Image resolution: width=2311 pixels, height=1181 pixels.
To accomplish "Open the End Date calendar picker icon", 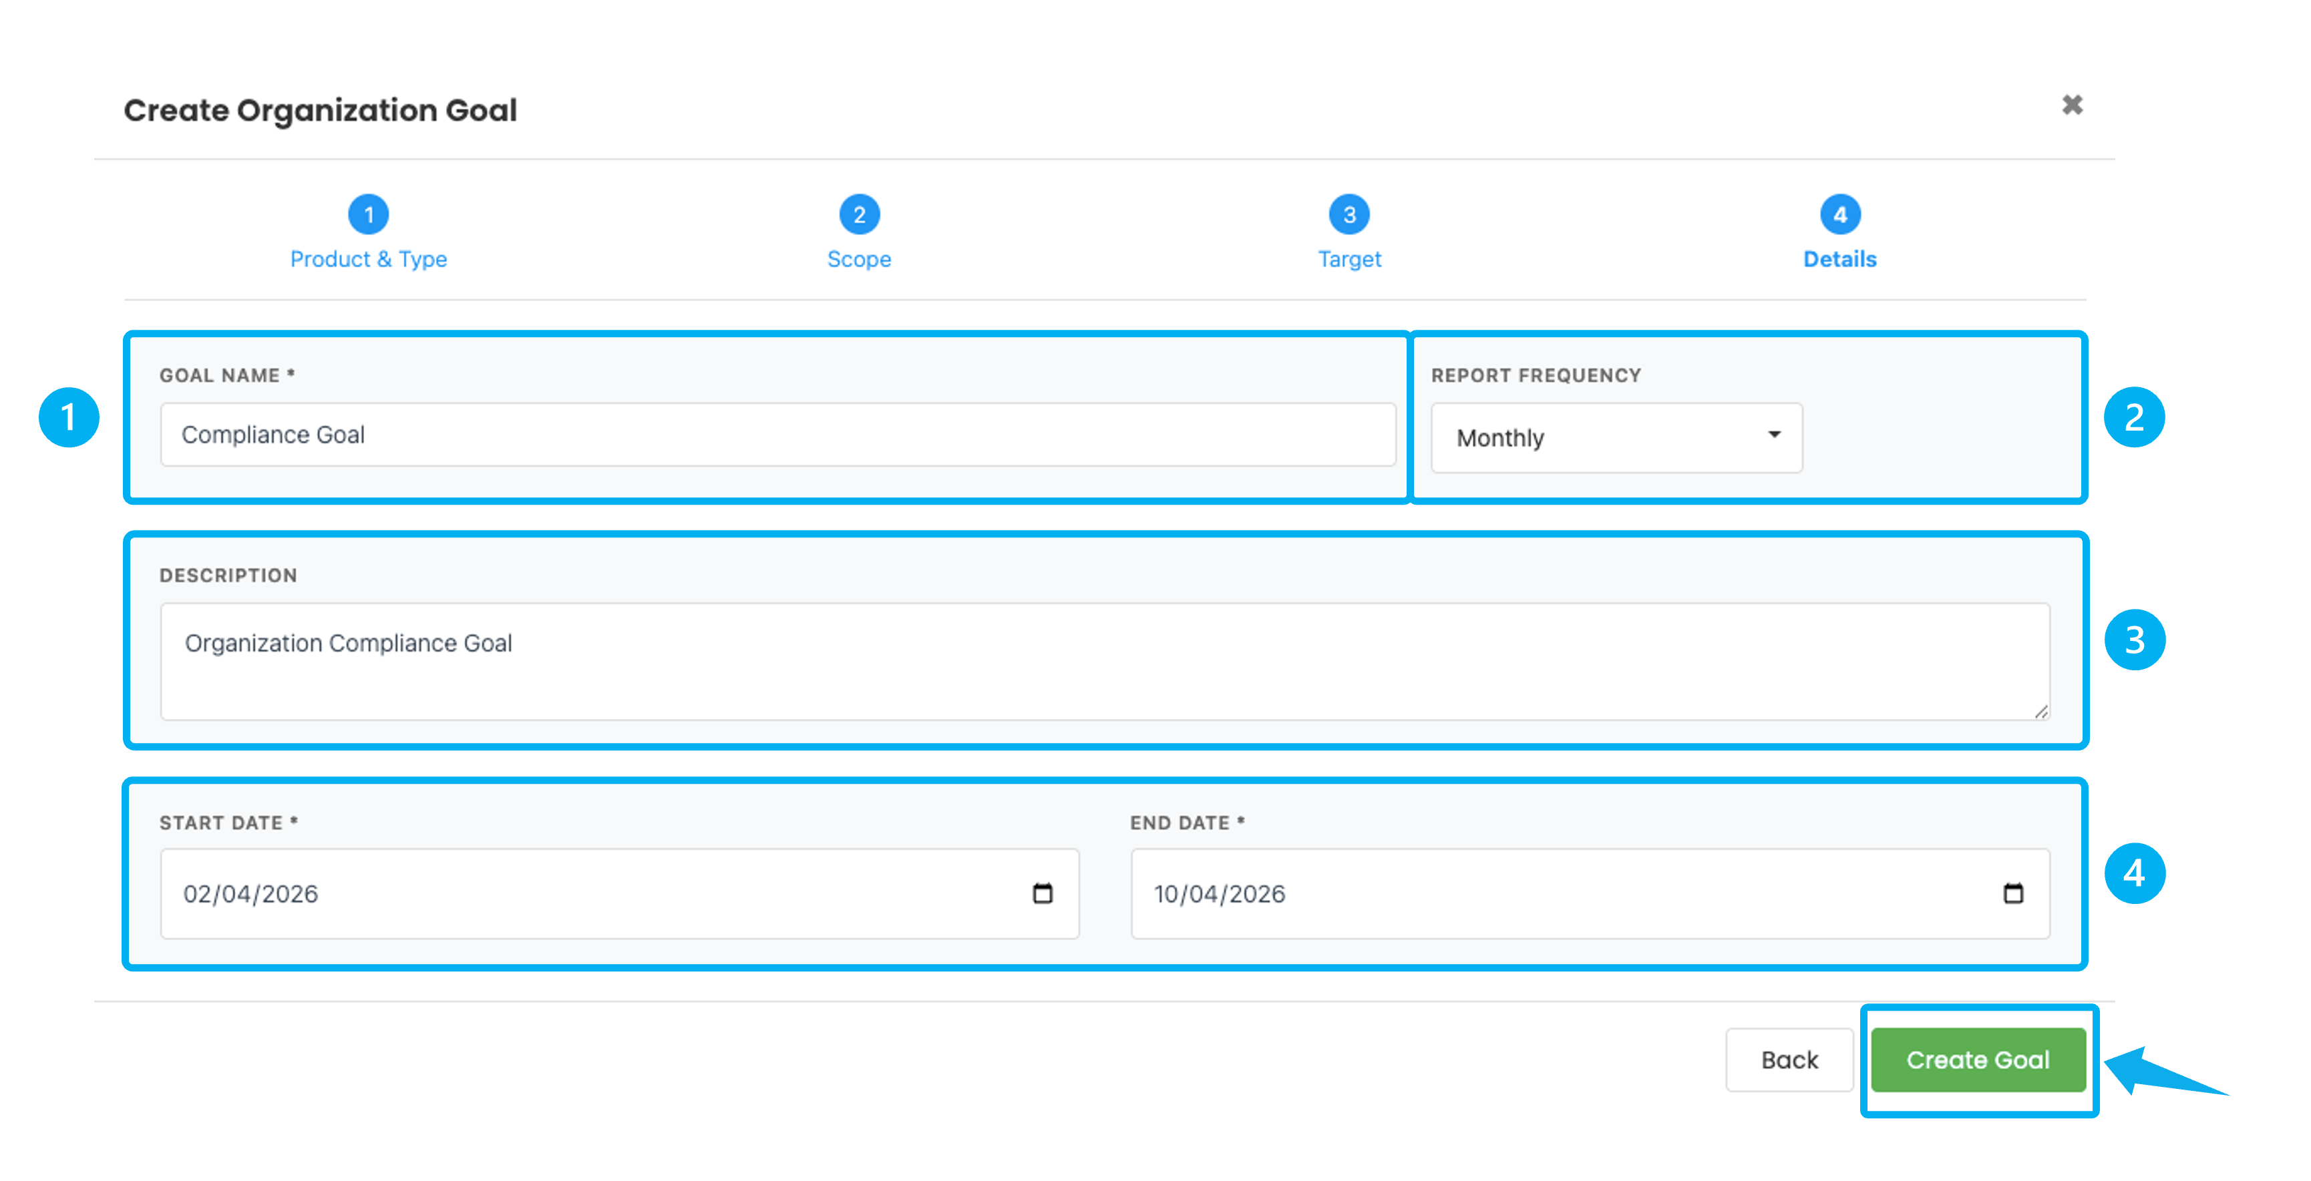I will pos(2012,893).
